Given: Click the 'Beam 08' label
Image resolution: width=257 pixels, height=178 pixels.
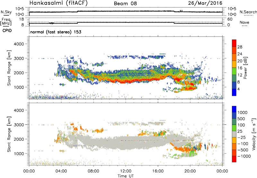Looking at the screenshot, I should tap(125, 4).
